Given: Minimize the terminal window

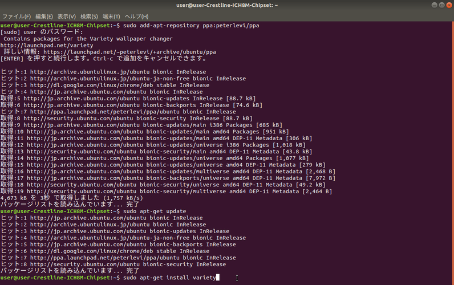Looking at the screenshot, I should 434,5.
